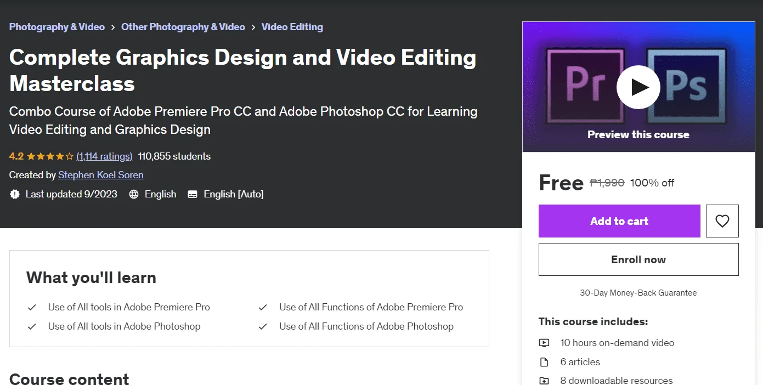Click the Enroll now button
The width and height of the screenshot is (763, 385).
tap(638, 259)
